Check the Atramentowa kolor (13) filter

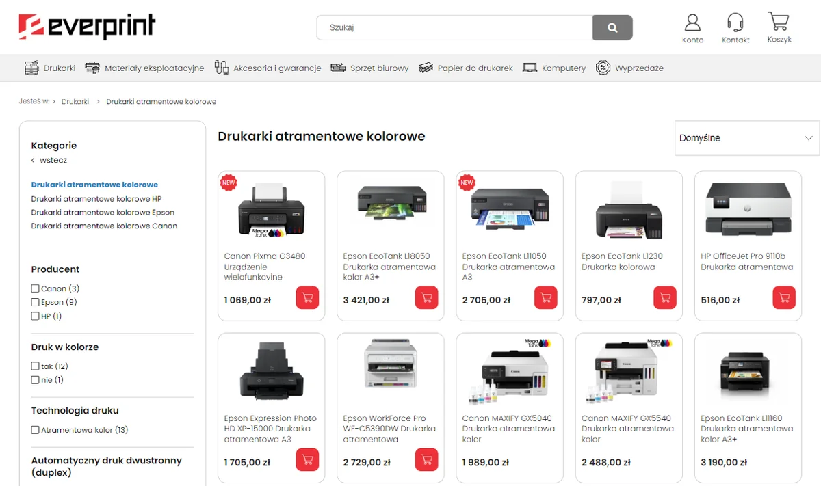tap(35, 430)
